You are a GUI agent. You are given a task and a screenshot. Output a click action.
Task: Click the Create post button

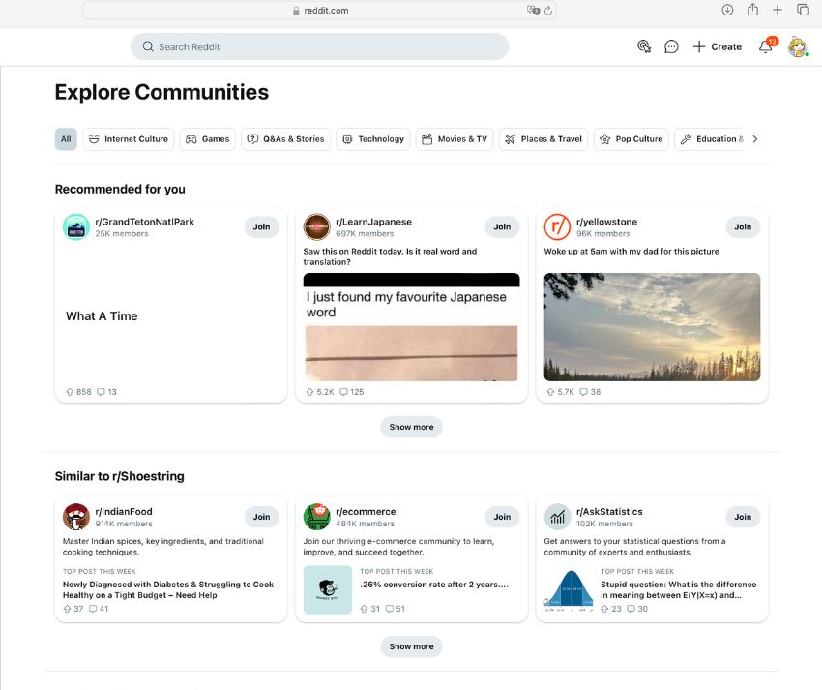(x=718, y=46)
